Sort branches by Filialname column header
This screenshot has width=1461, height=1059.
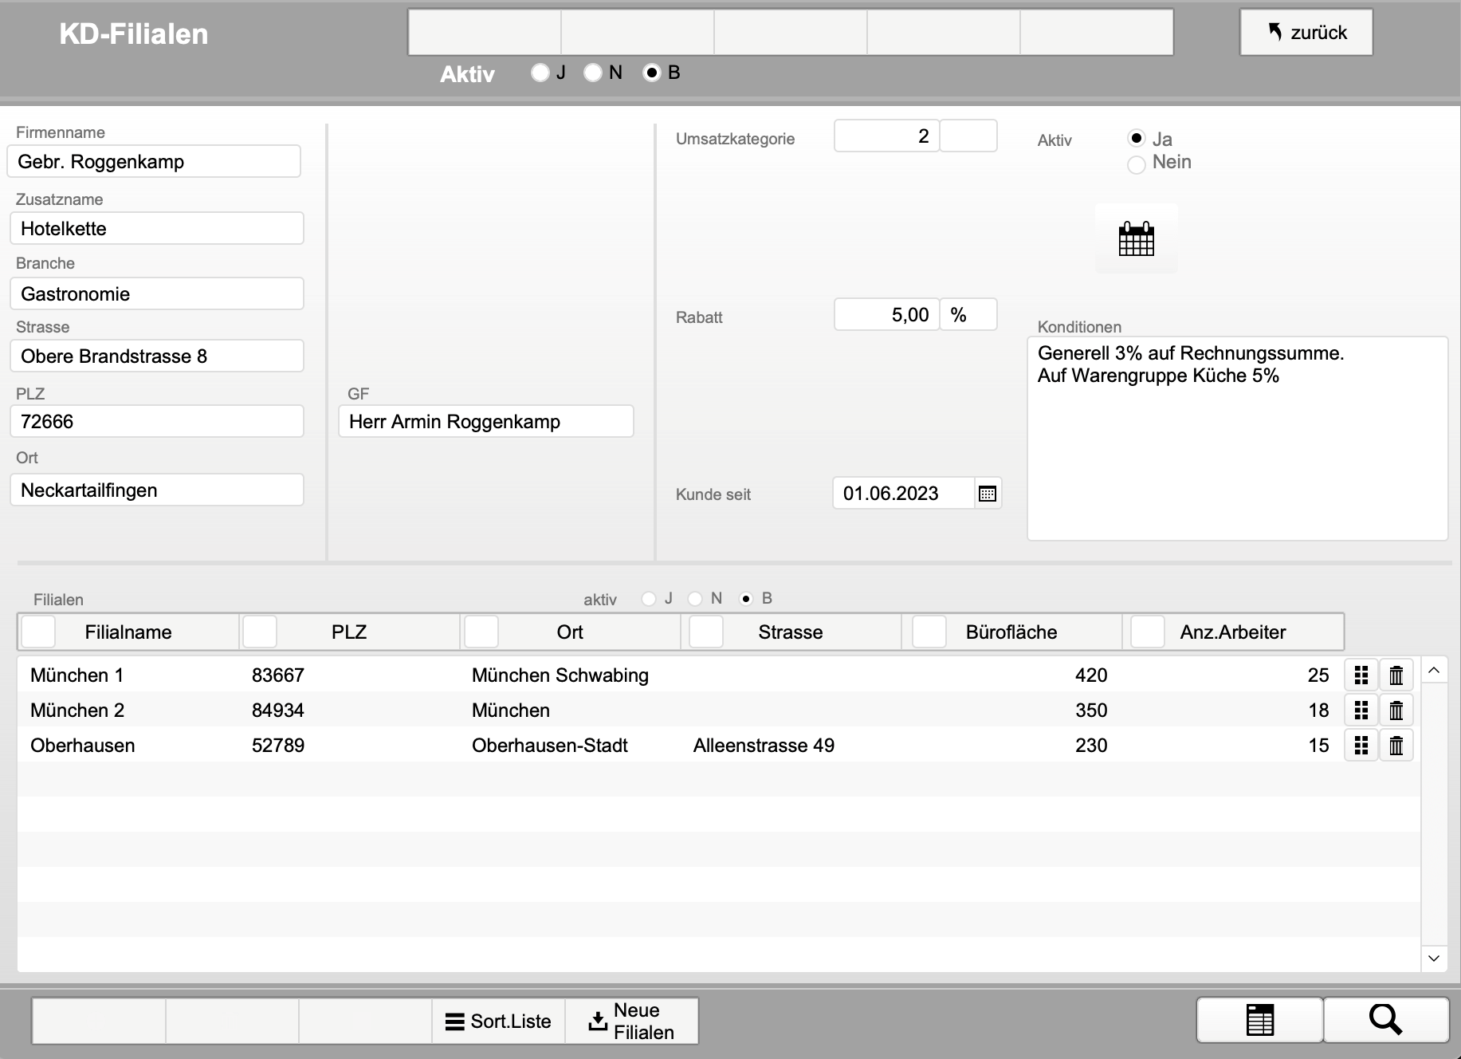coord(128,632)
